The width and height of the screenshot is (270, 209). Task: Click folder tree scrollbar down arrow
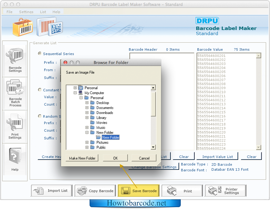point(153,147)
